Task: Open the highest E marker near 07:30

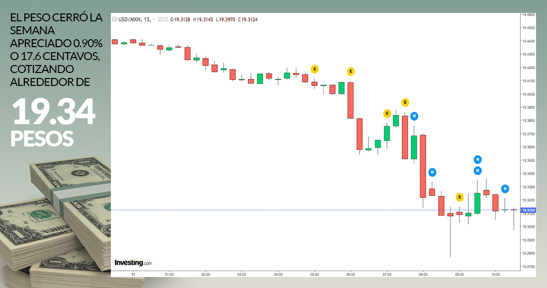Action: pyautogui.click(x=405, y=102)
